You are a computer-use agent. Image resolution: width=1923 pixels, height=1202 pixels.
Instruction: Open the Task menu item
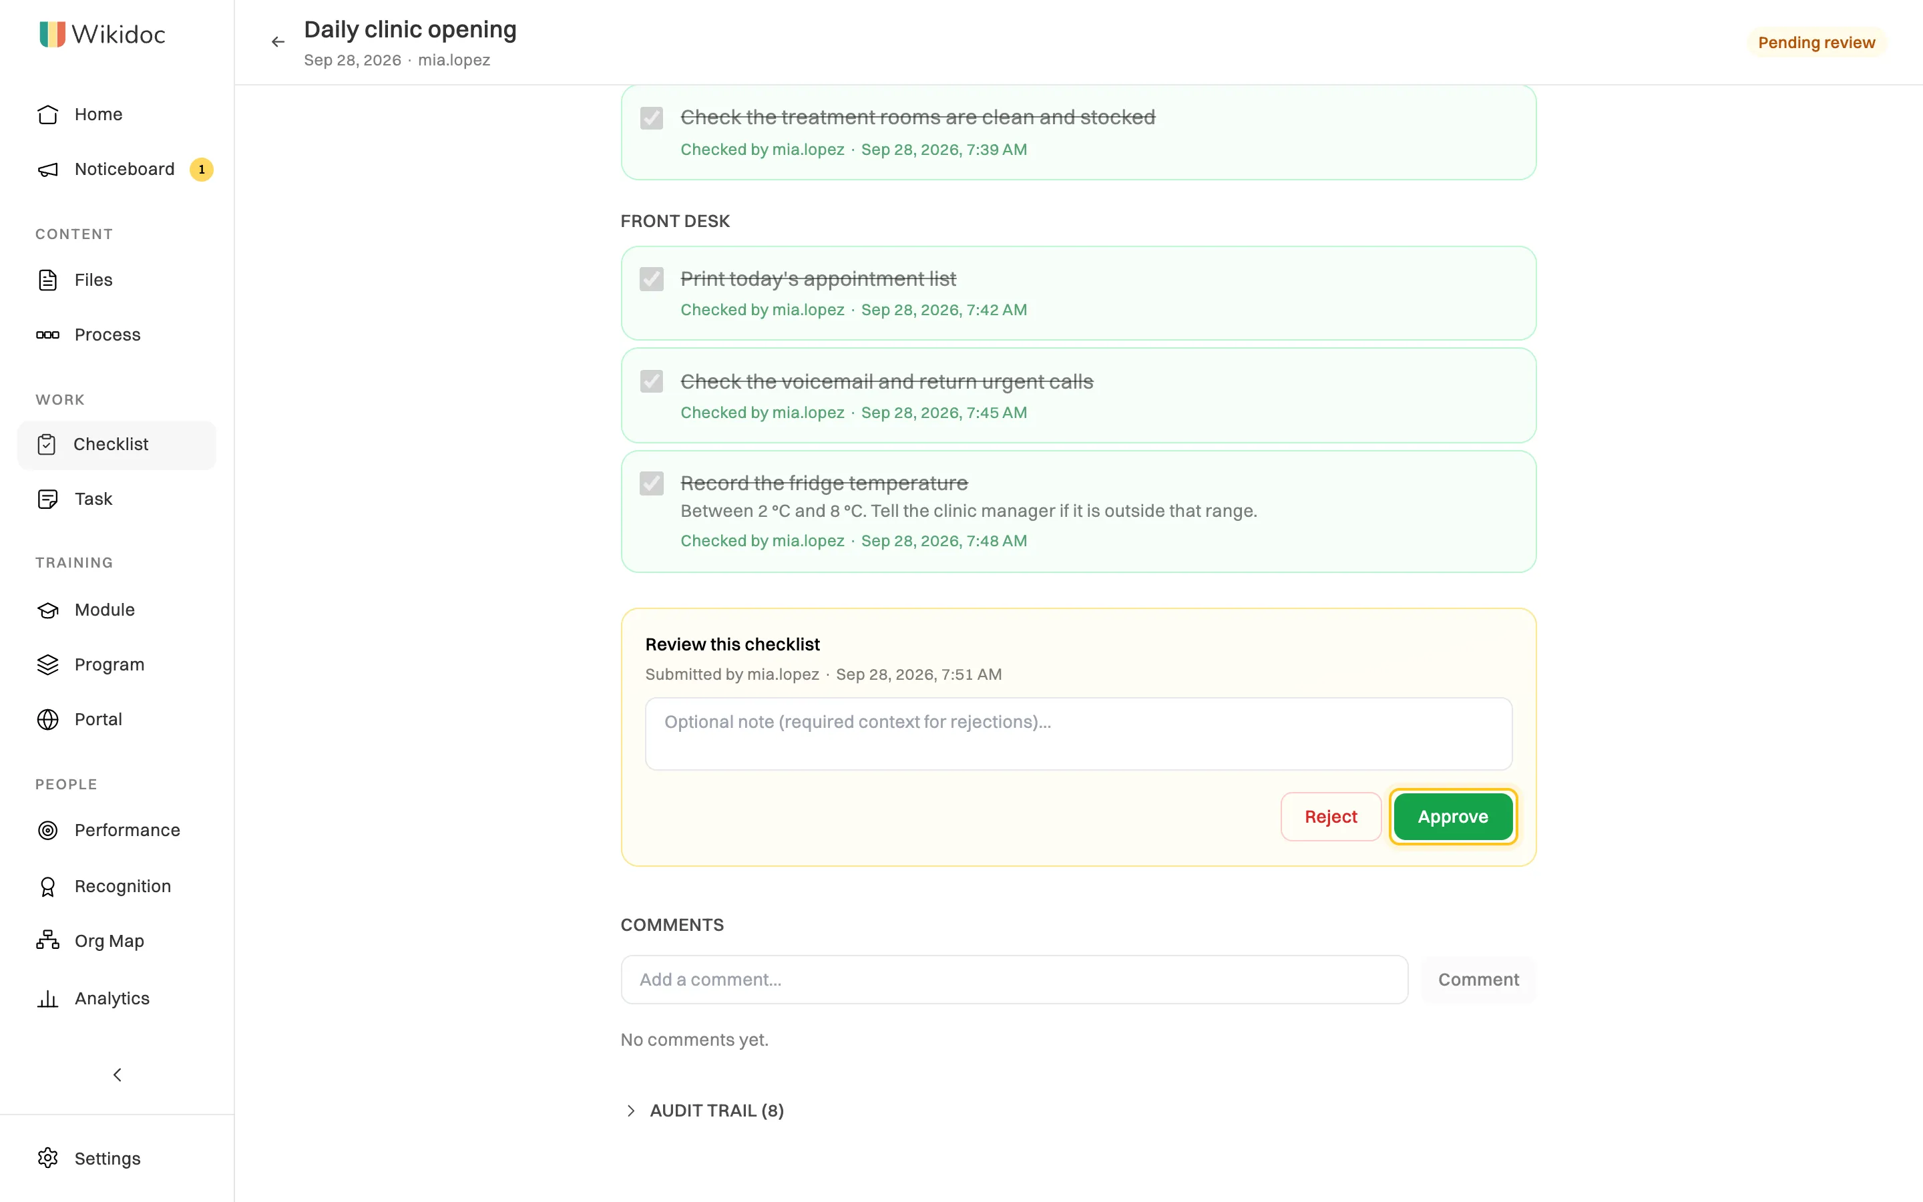pyautogui.click(x=117, y=499)
